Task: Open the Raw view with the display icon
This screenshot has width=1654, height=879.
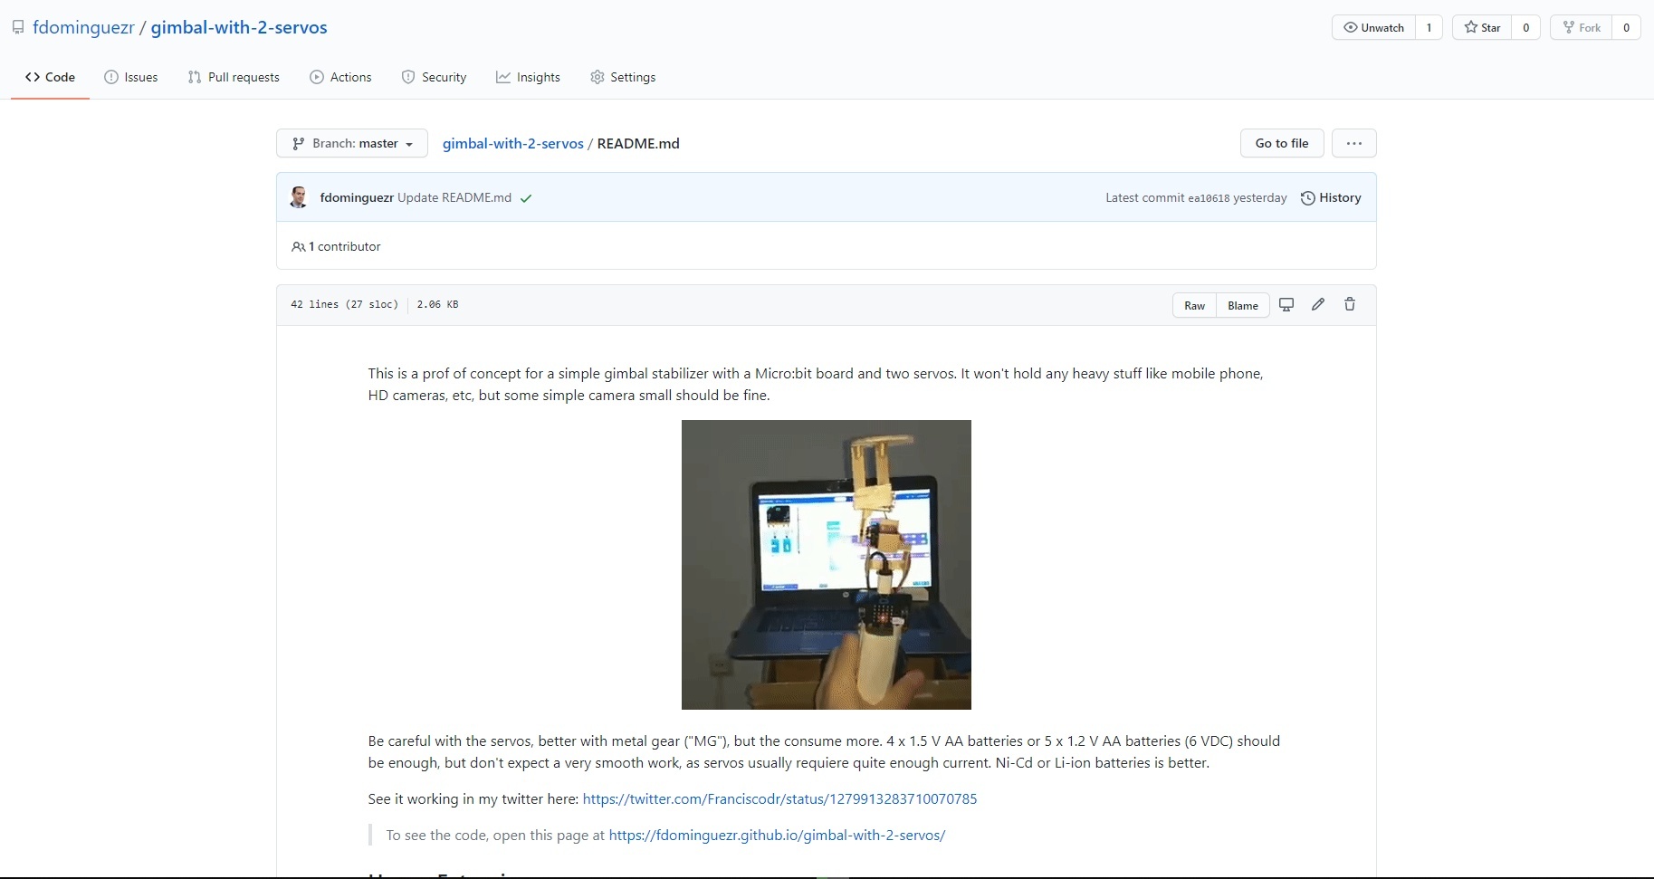Action: click(x=1286, y=305)
